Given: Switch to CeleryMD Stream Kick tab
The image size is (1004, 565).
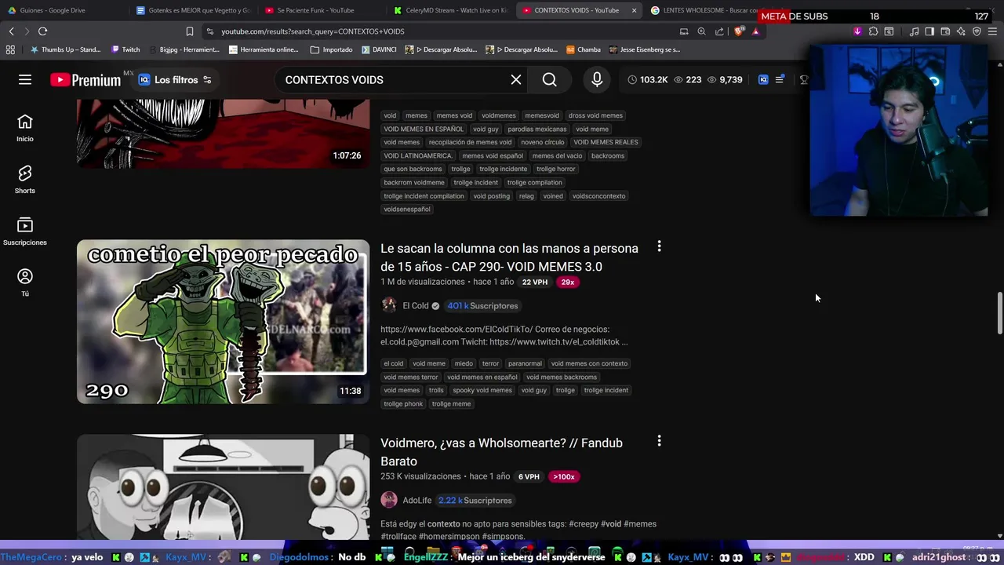Looking at the screenshot, I should (449, 10).
